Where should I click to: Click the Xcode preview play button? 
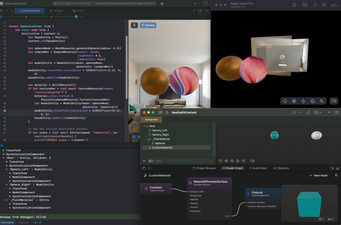[134, 137]
